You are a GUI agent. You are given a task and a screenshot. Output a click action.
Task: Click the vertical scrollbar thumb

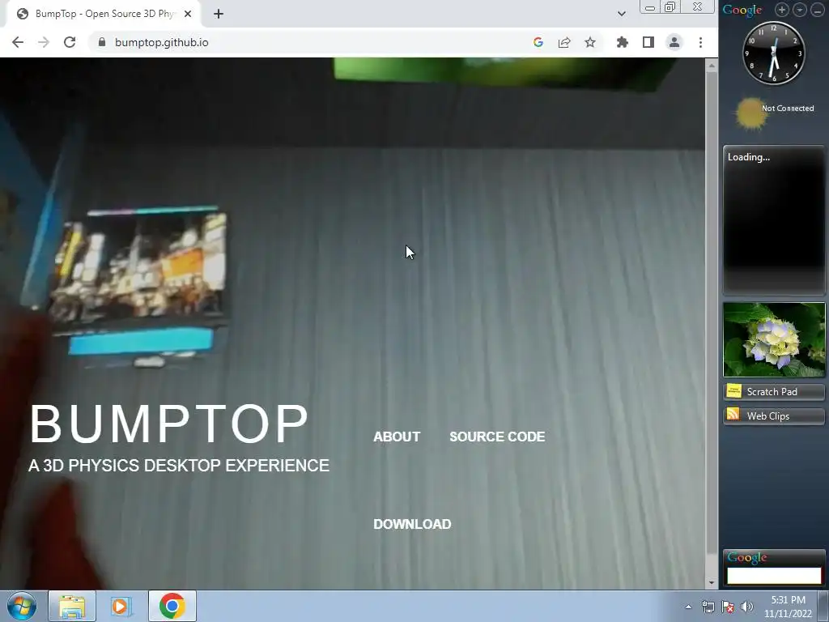712,312
